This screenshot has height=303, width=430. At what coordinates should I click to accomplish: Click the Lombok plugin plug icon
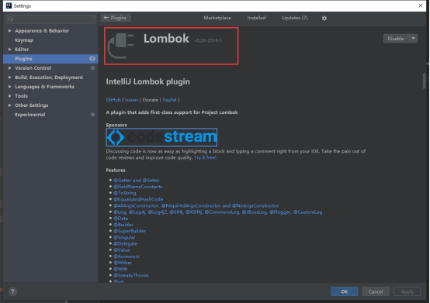[121, 46]
